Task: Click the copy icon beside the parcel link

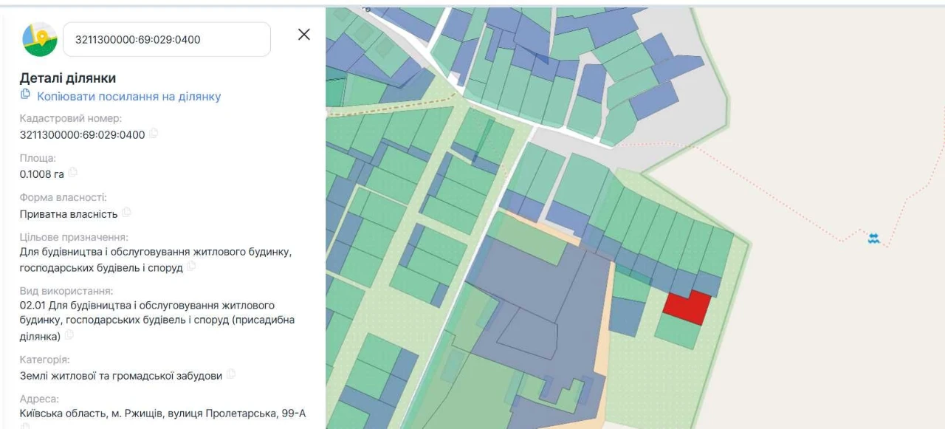Action: (25, 95)
